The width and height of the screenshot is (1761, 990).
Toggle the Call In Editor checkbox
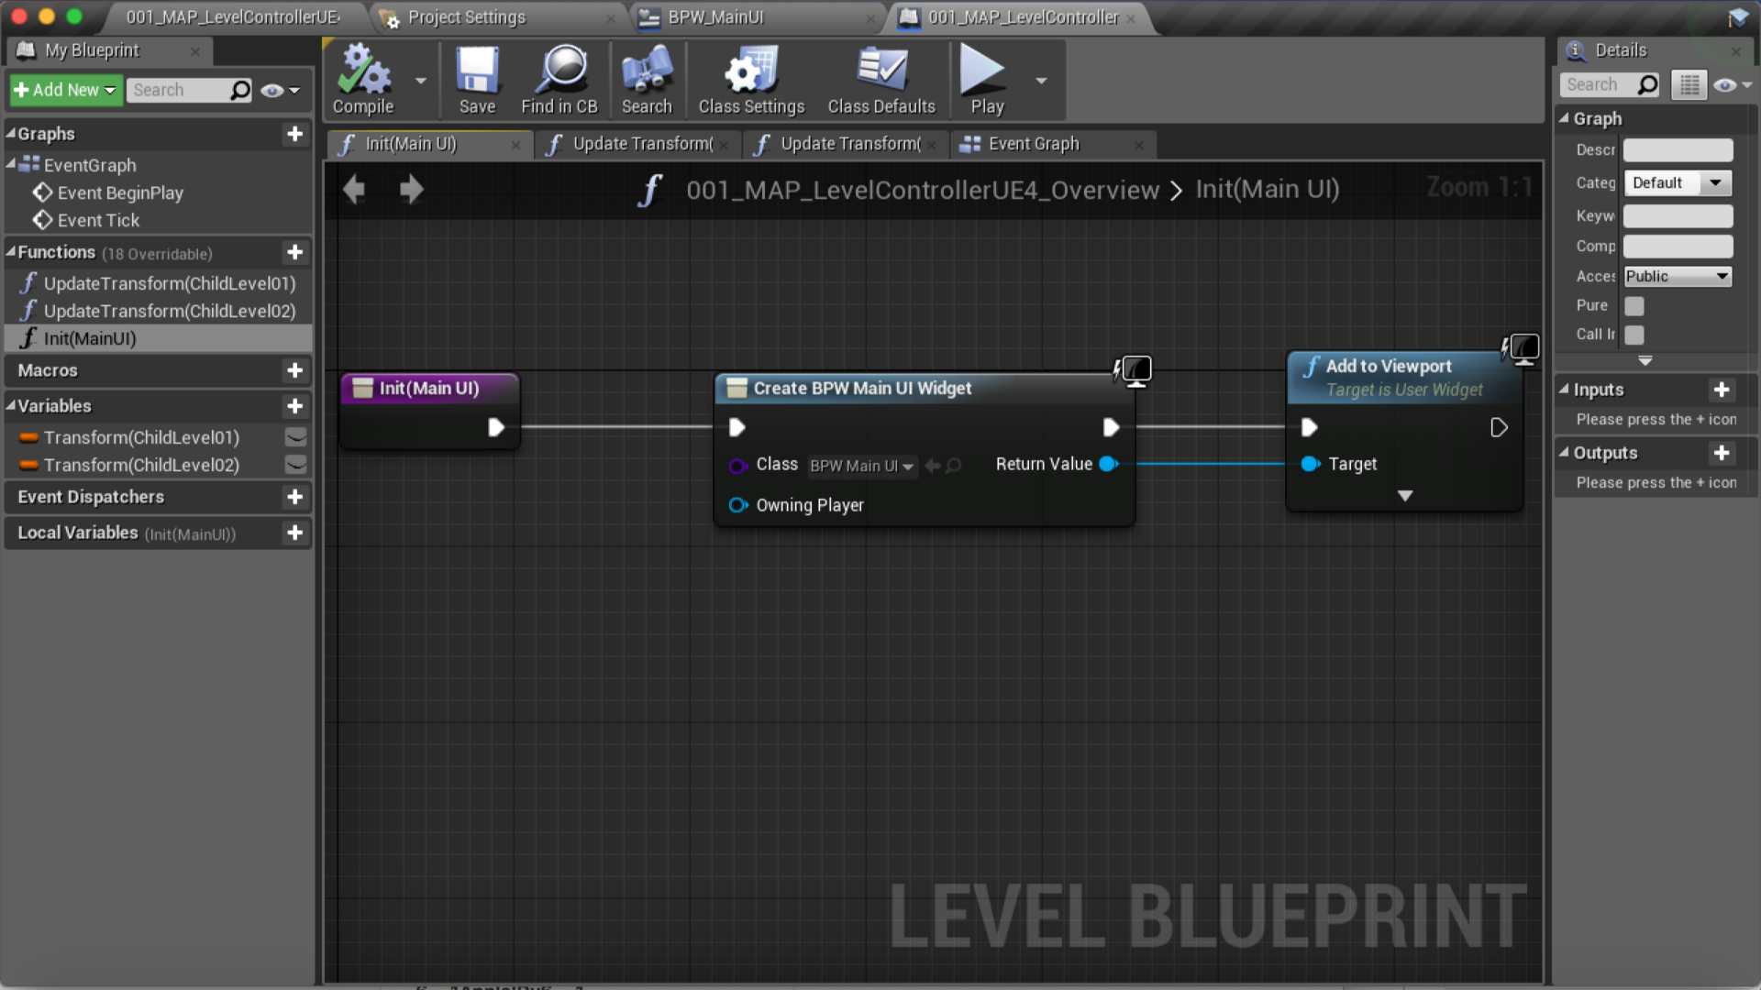pos(1635,335)
